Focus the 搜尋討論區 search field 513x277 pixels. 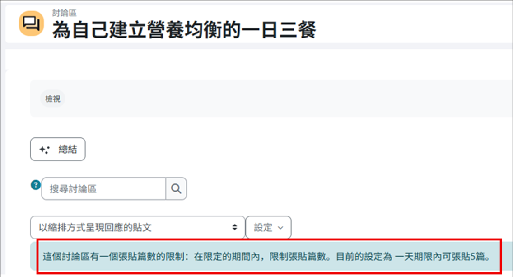[103, 189]
